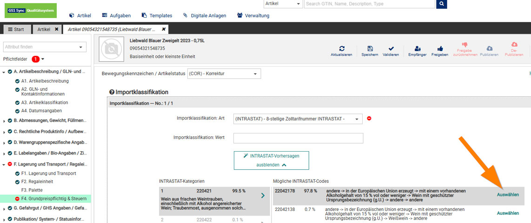Expand section E. Labelangaben / Bio-Angaben
Viewport: 531px width, 223px height.
(x=4, y=154)
